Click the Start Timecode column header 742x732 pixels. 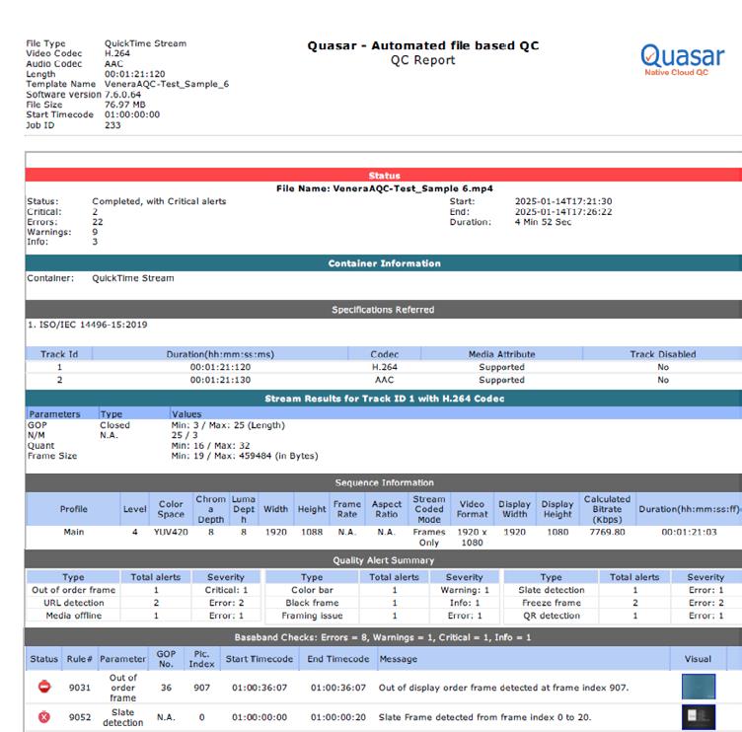[x=260, y=659]
